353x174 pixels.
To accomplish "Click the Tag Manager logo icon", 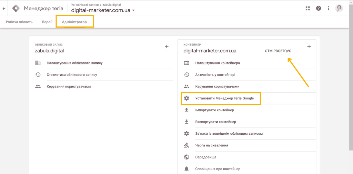I will 16,9.
